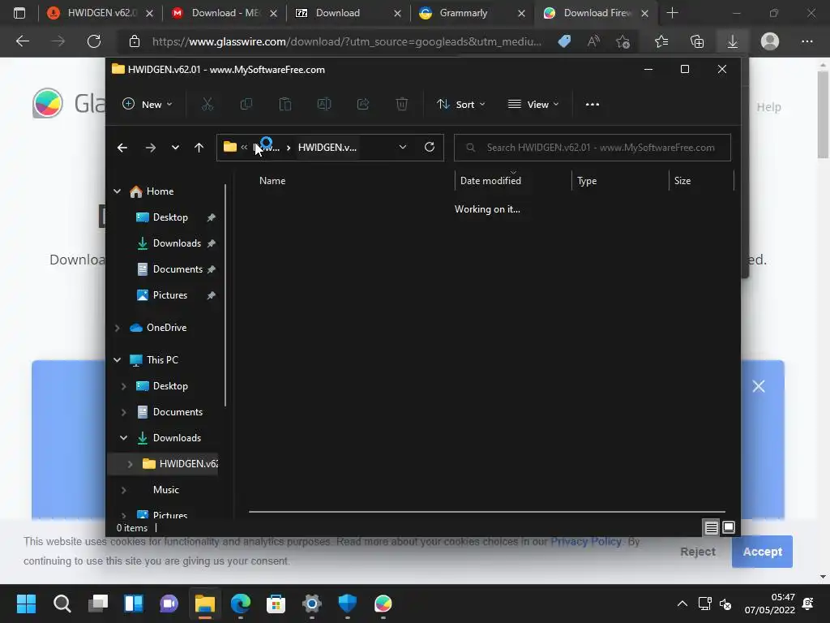
Task: Switch to details view layout icon
Action: (711, 527)
